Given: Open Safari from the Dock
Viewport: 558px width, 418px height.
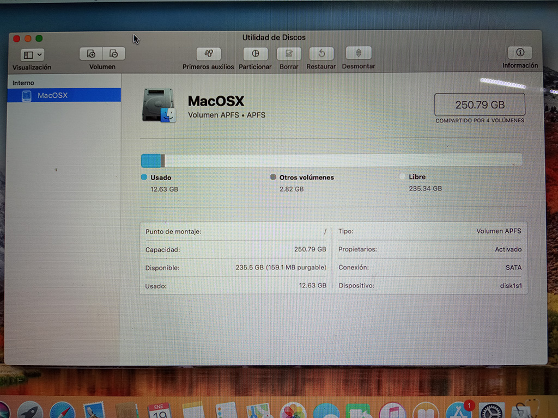Looking at the screenshot, I should (63, 411).
